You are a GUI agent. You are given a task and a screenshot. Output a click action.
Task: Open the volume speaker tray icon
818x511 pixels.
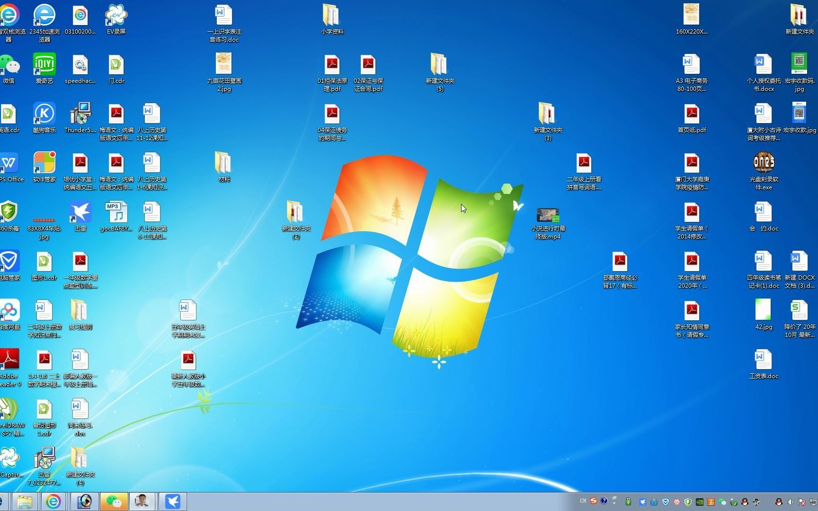(791, 502)
